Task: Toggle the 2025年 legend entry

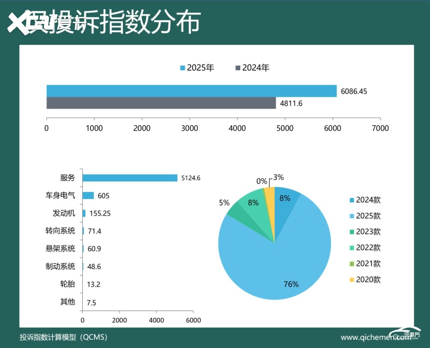Action: [198, 67]
